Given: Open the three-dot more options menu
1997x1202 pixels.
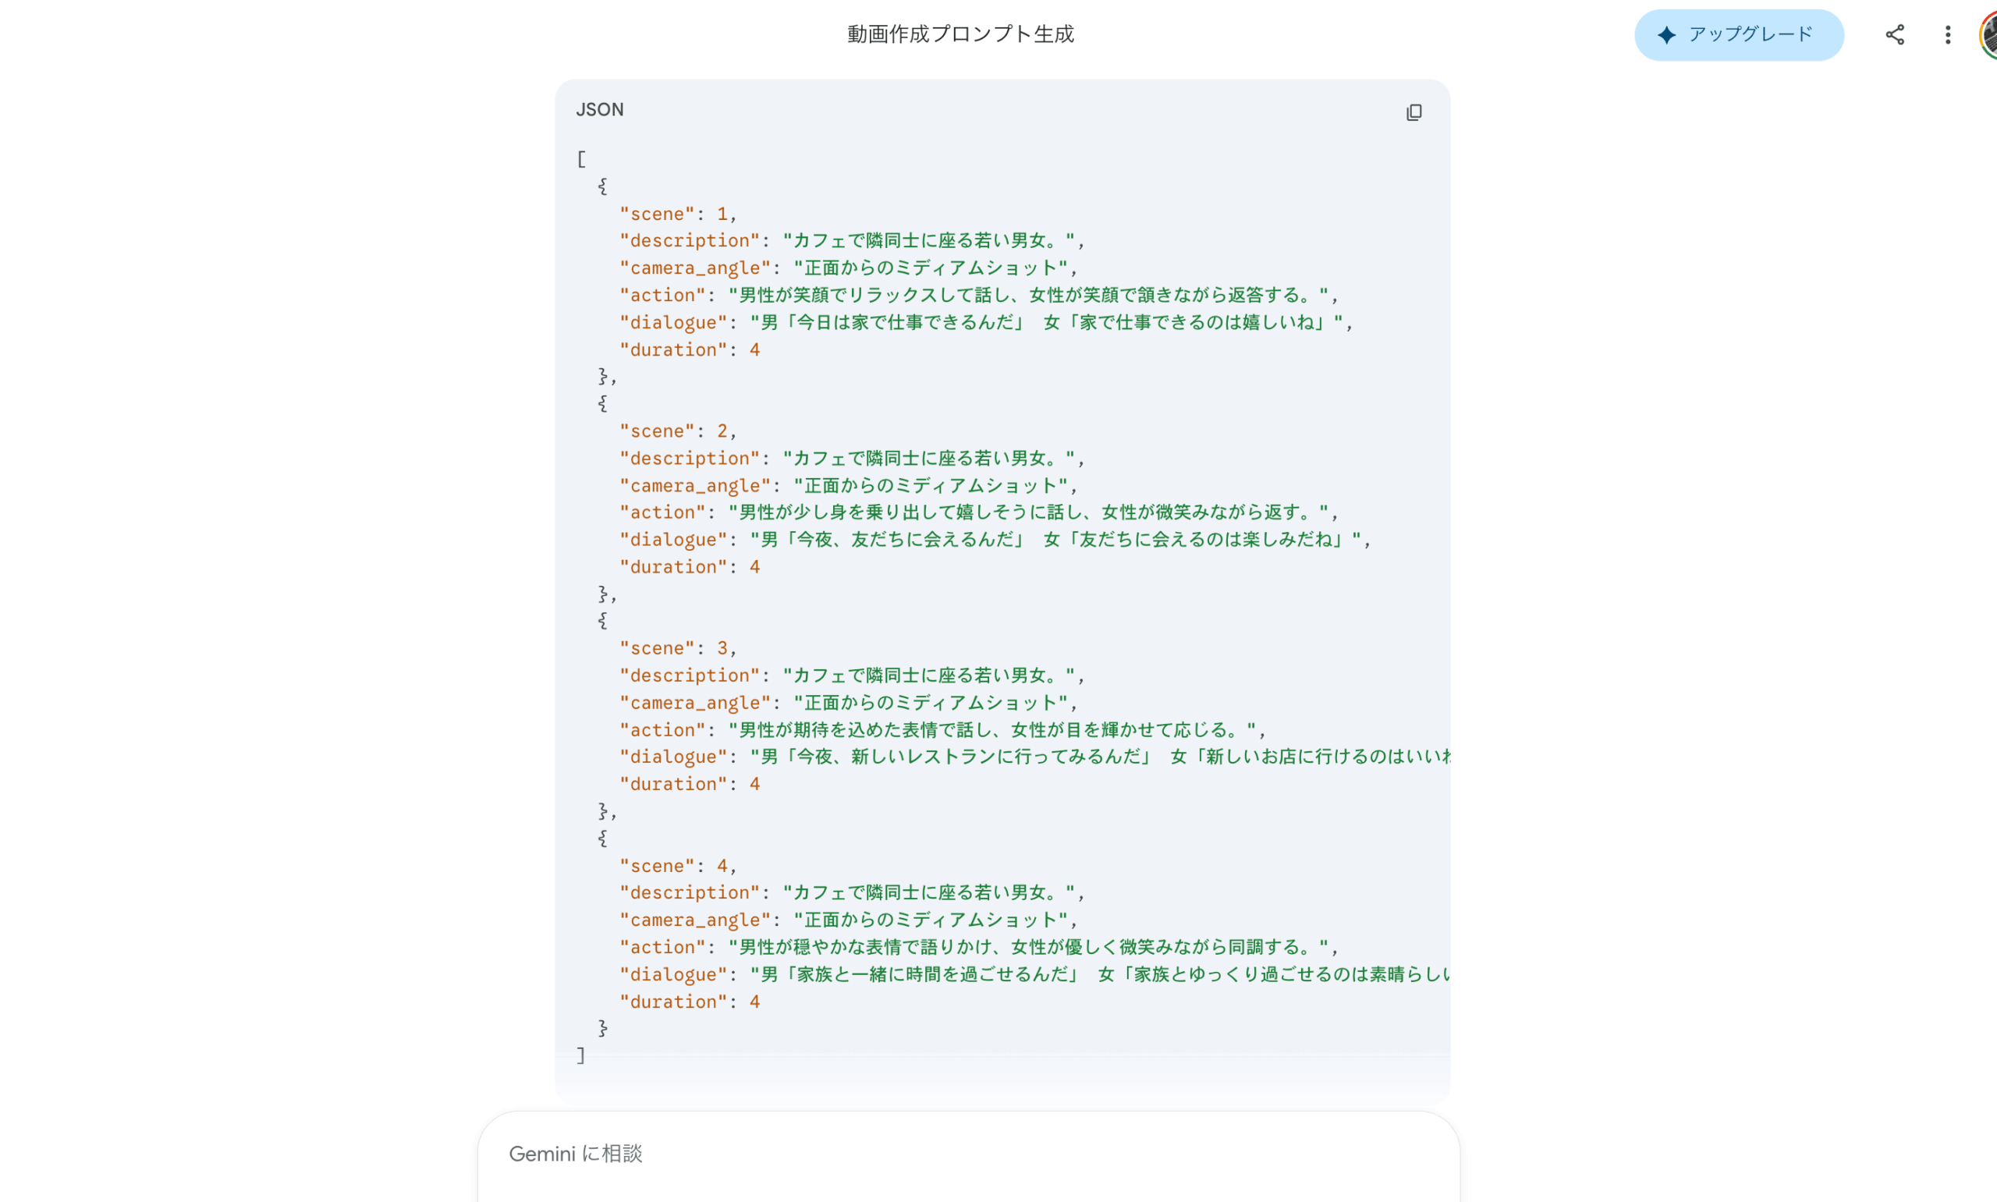Looking at the screenshot, I should point(1948,35).
